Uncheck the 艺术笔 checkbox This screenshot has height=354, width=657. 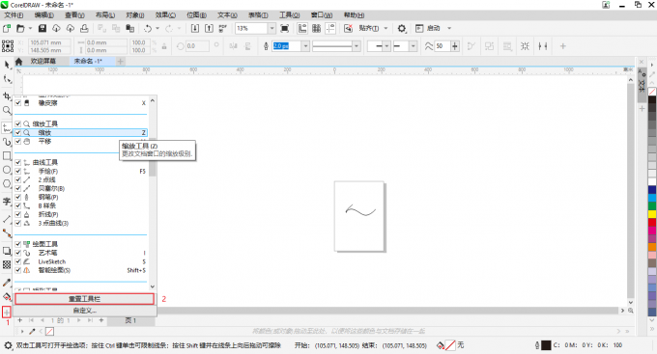pyautogui.click(x=18, y=253)
